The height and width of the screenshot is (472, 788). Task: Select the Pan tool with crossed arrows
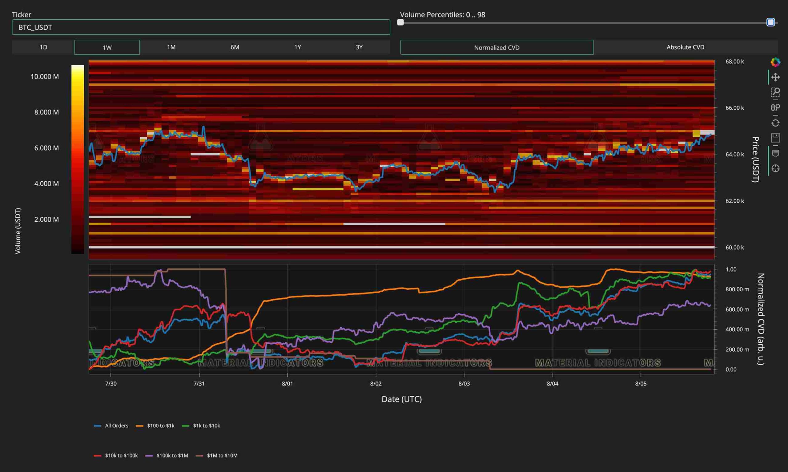[775, 77]
